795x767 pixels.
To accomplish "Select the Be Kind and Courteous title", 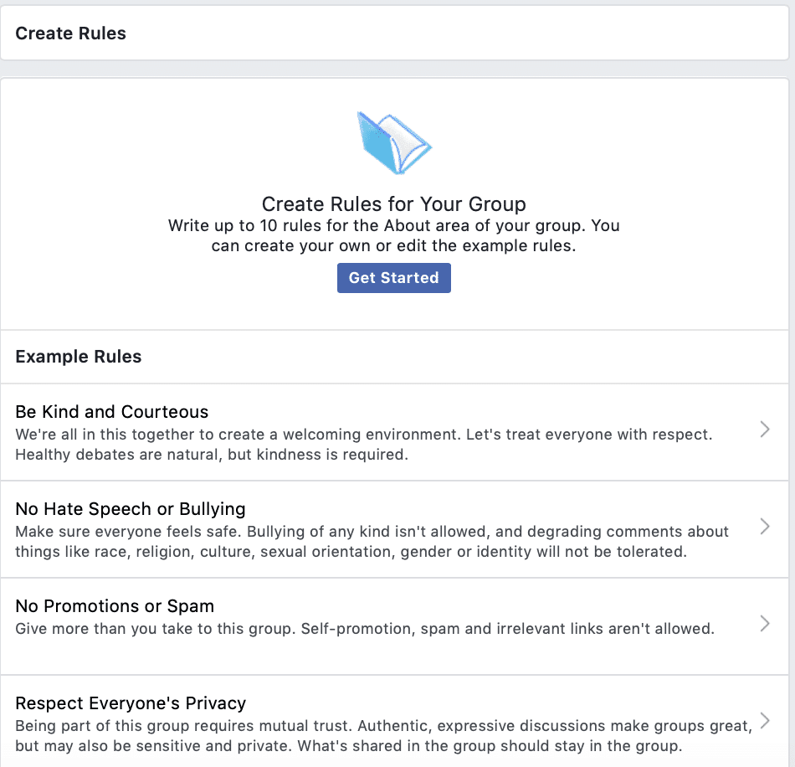I will (112, 412).
